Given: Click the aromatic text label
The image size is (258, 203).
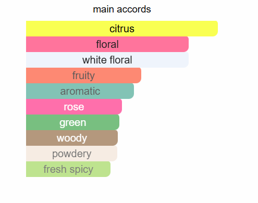Looking at the screenshot, I should [80, 91].
